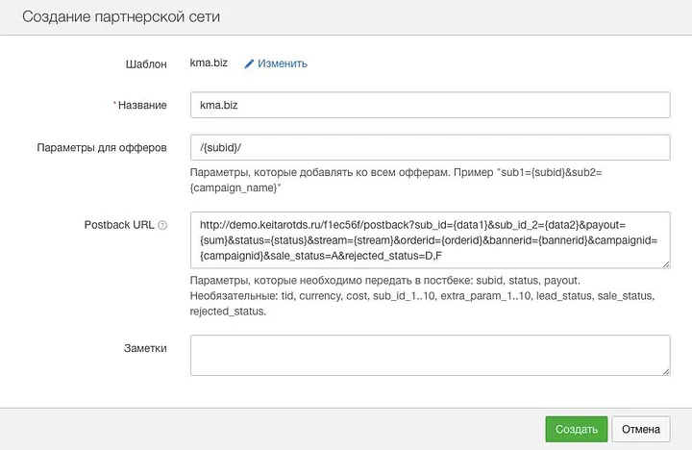Click the green Создать button
692x450 pixels.
[x=577, y=429]
